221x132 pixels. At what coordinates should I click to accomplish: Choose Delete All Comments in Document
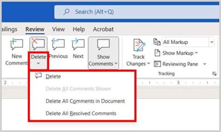pyautogui.click(x=85, y=101)
